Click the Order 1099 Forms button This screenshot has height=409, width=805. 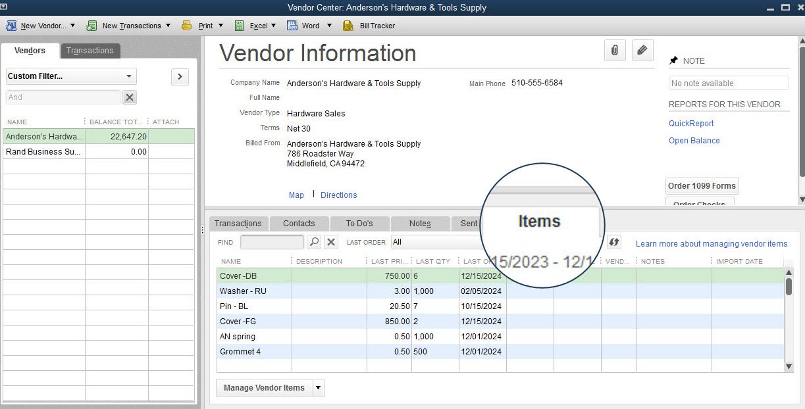(702, 186)
